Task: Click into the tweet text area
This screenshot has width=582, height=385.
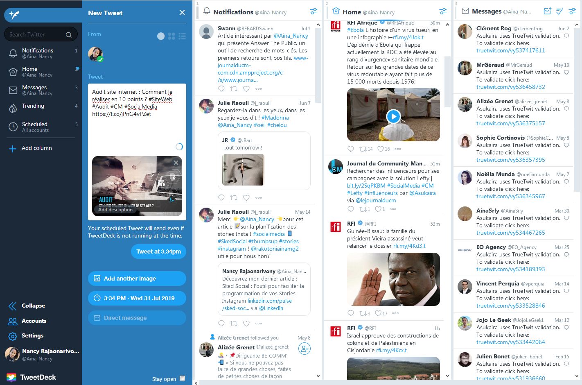Action: tap(137, 117)
